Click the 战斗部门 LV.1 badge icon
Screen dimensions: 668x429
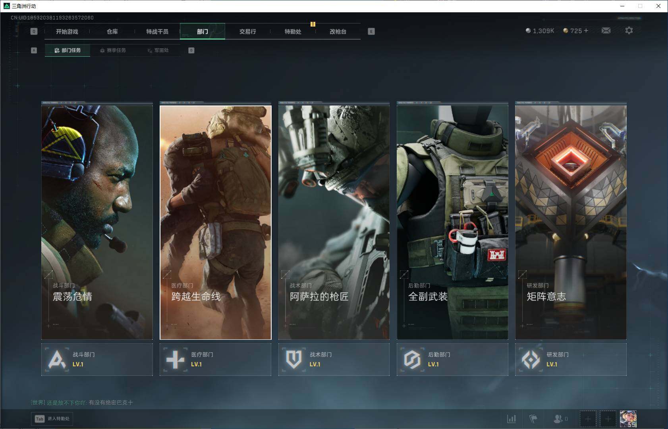point(57,360)
